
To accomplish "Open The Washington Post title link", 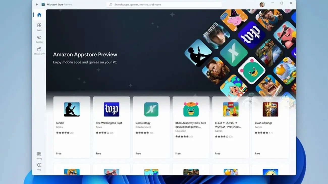I will 109,123.
